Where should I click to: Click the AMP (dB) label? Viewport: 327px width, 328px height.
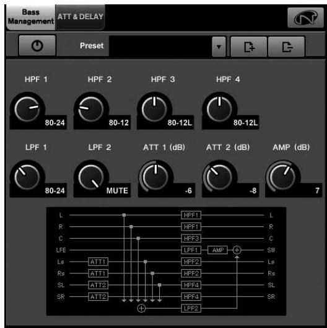(x=291, y=148)
